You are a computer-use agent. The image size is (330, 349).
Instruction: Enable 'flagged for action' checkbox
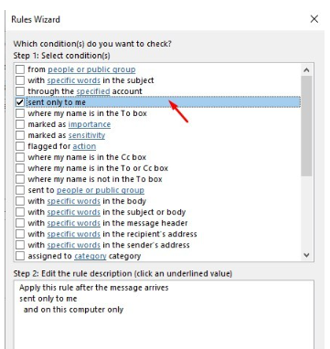[20, 146]
